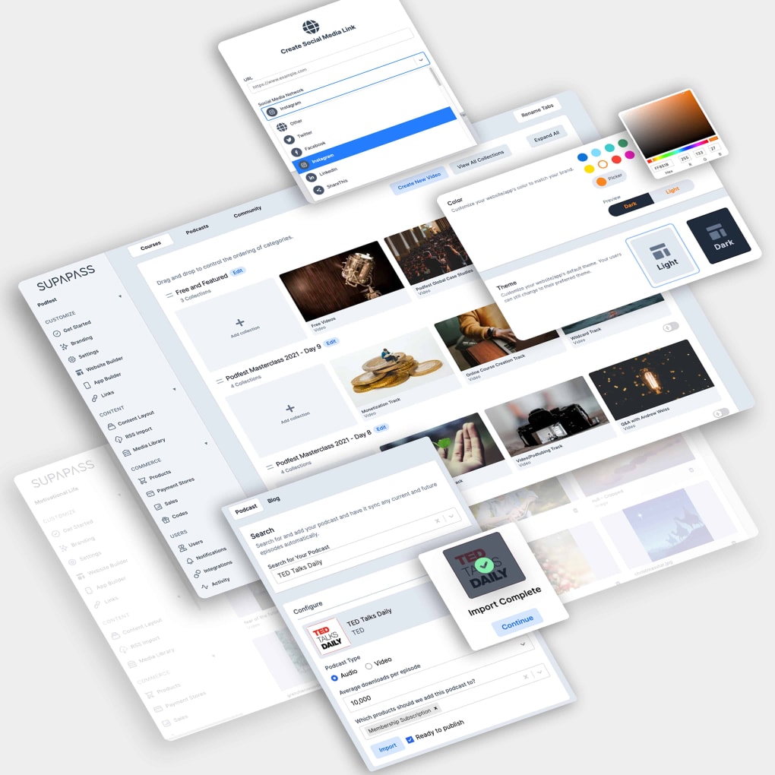Screen dimensions: 775x775
Task: Click the Website Builder layout icon in sidebar
Action: point(79,372)
